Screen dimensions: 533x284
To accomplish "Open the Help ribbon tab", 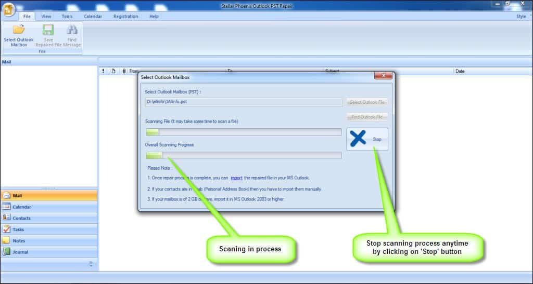I will [x=154, y=16].
